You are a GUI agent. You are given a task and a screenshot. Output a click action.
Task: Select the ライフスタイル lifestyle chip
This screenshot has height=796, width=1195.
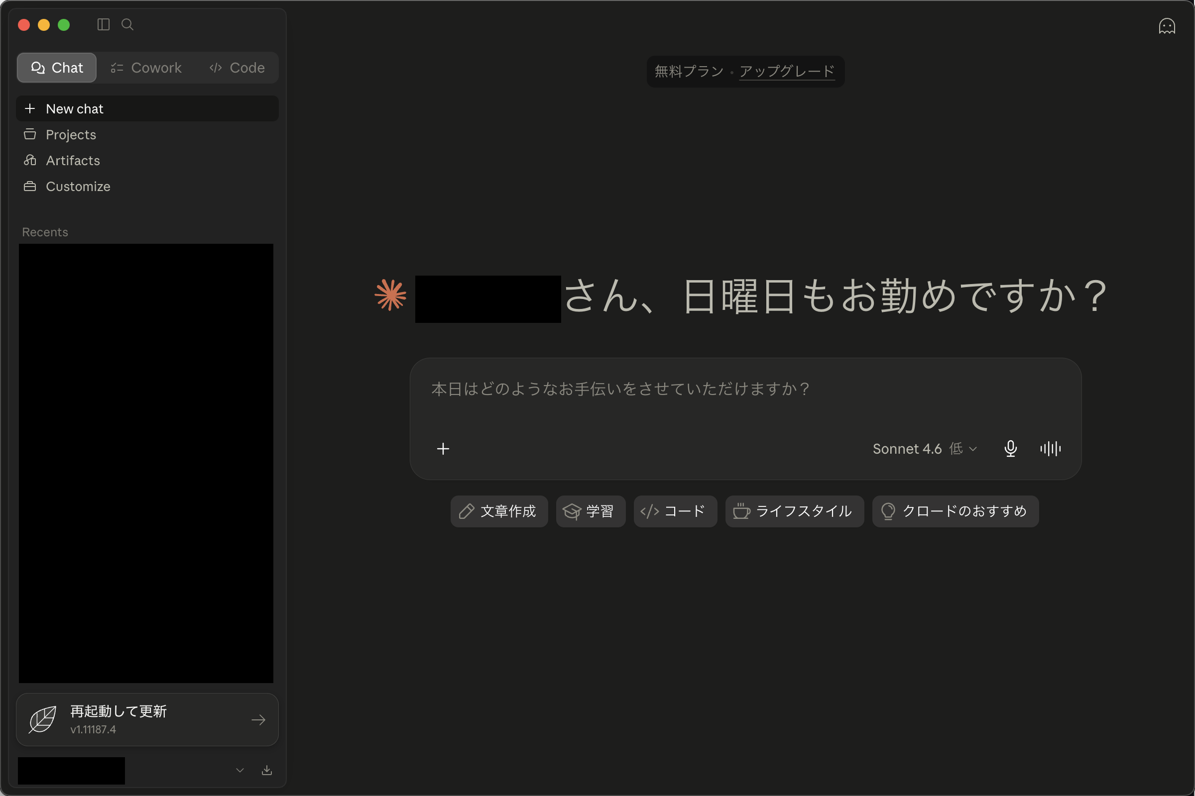[x=795, y=511]
